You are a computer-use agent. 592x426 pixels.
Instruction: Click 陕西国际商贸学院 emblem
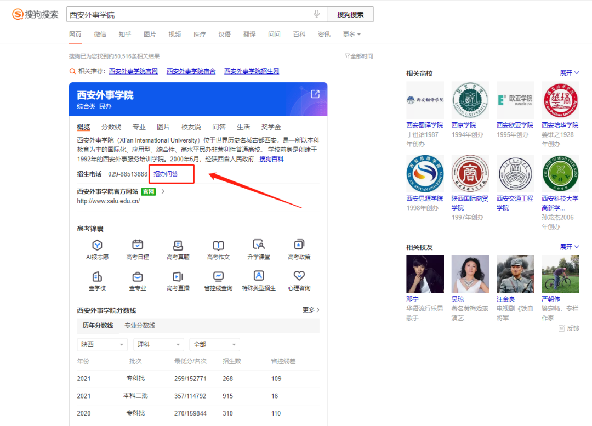pos(470,173)
